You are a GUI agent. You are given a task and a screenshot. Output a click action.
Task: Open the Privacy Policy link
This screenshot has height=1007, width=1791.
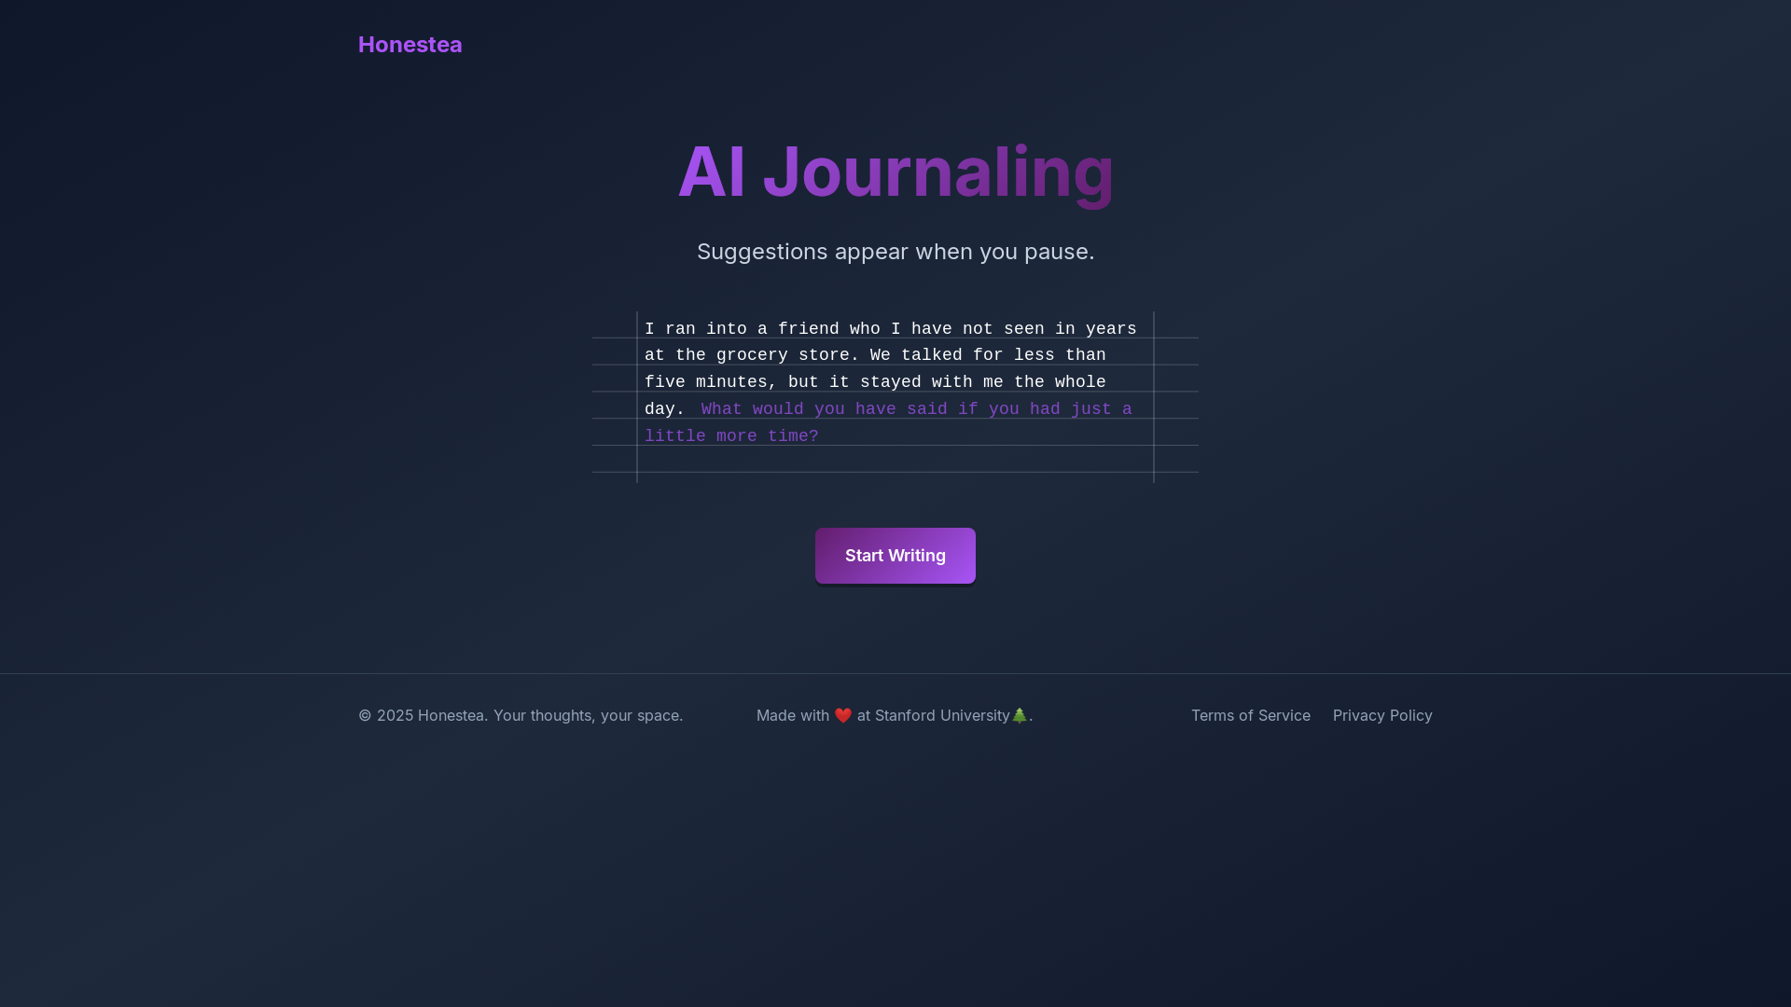tap(1382, 715)
